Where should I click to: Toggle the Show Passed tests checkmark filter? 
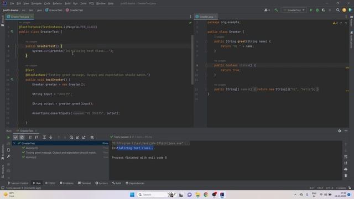pyautogui.click(x=15, y=138)
